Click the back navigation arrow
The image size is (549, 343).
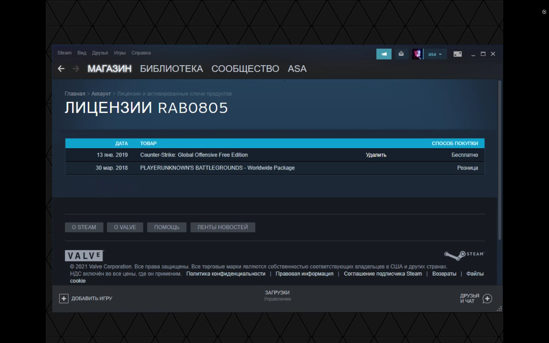point(61,69)
